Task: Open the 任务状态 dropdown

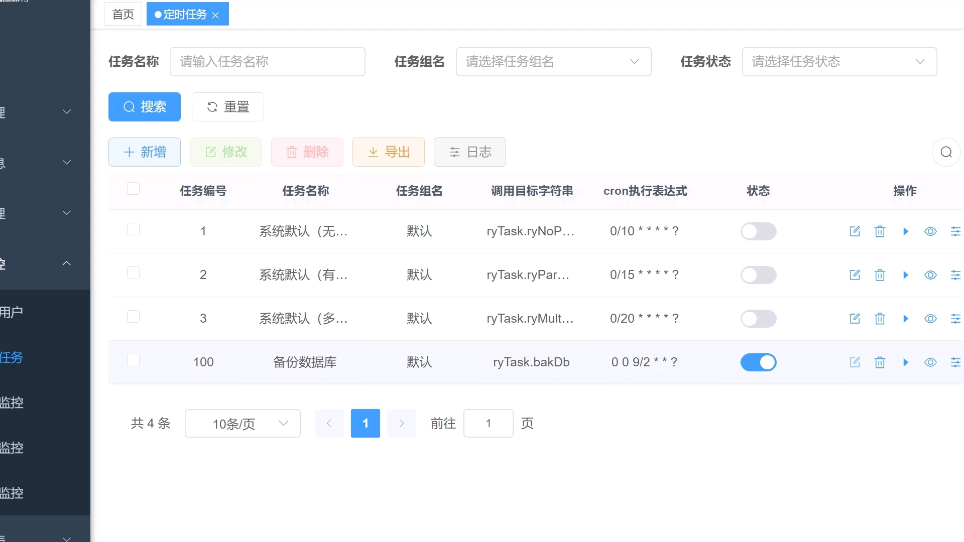Action: [839, 62]
